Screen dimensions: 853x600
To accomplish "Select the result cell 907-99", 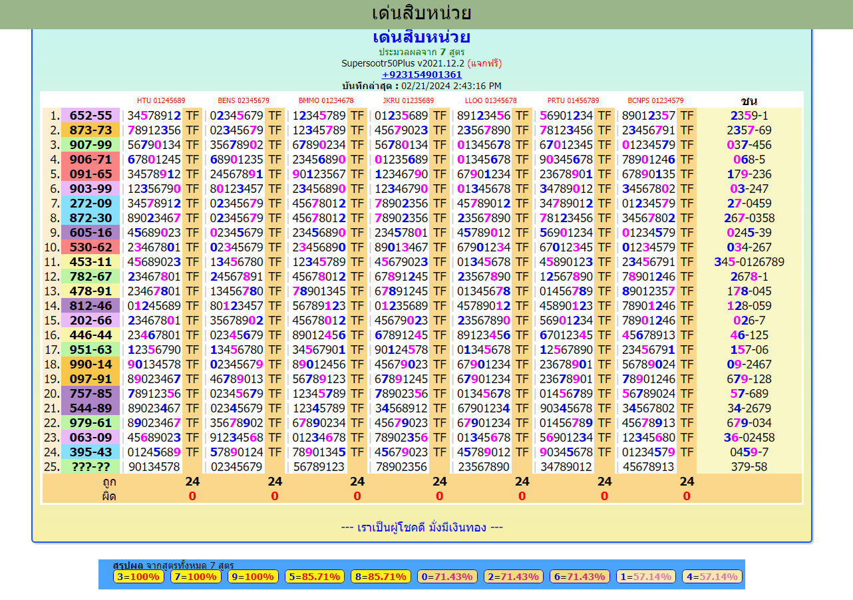I will point(90,144).
